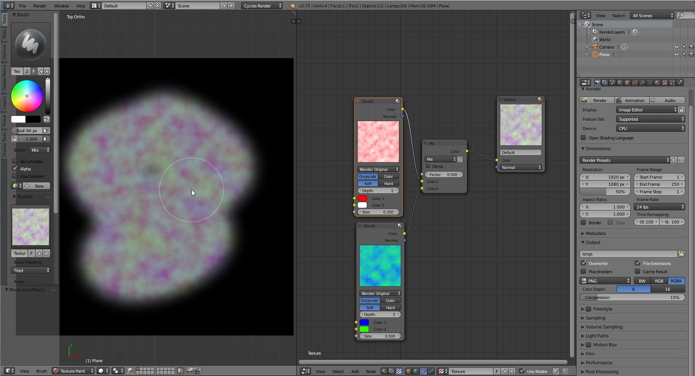Click the Blender logo in top bar
Screen dimensions: 695x376
point(292,6)
